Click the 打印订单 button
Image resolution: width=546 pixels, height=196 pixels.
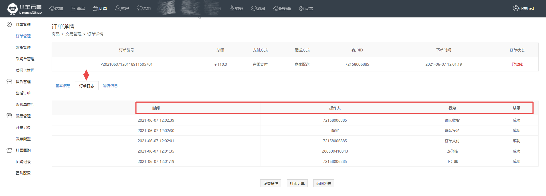click(x=297, y=183)
